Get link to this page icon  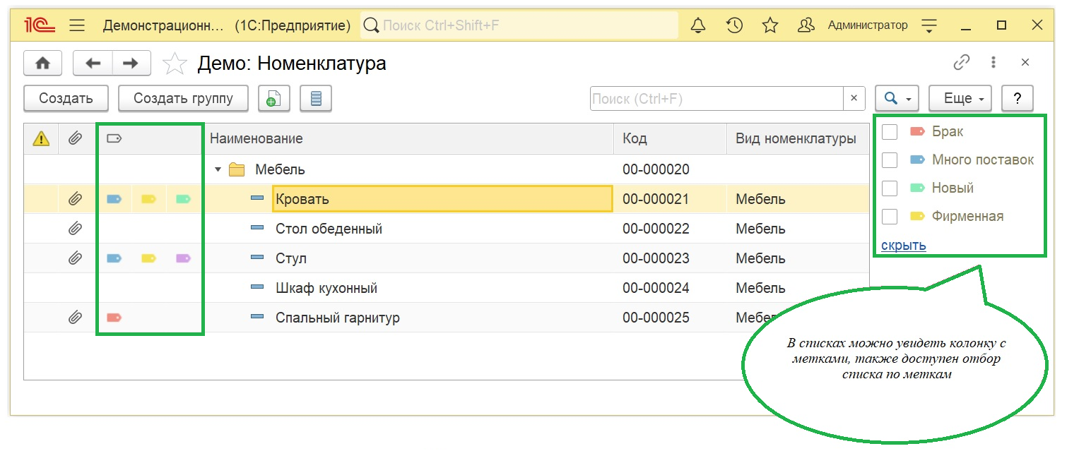click(961, 63)
